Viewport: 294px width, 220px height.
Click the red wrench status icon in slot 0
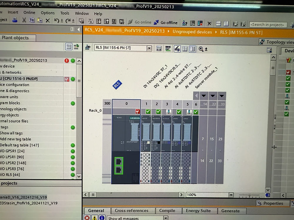[137, 111]
